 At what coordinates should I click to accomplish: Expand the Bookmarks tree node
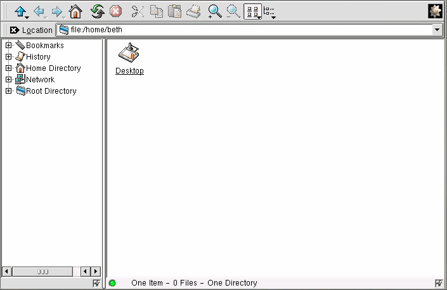coord(9,46)
